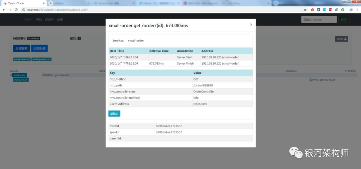Click the Date Time column header
The width and height of the screenshot is (361, 169).
(128, 51)
